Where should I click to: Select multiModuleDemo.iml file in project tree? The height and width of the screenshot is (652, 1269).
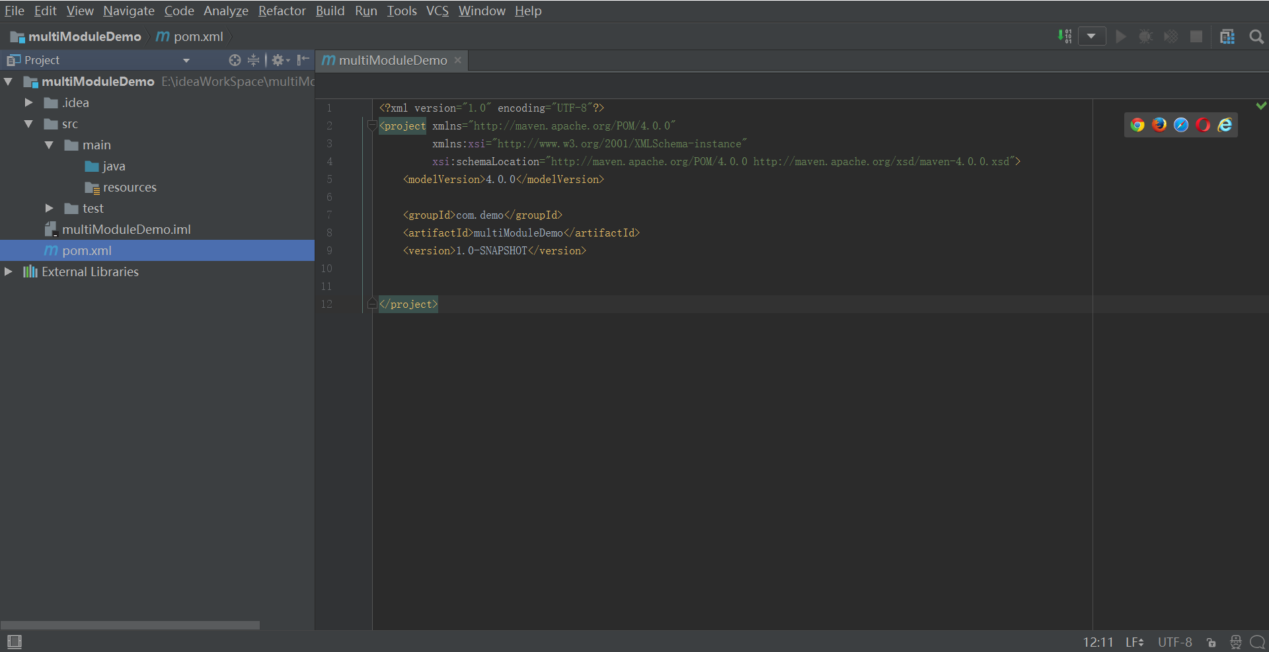pyautogui.click(x=126, y=229)
